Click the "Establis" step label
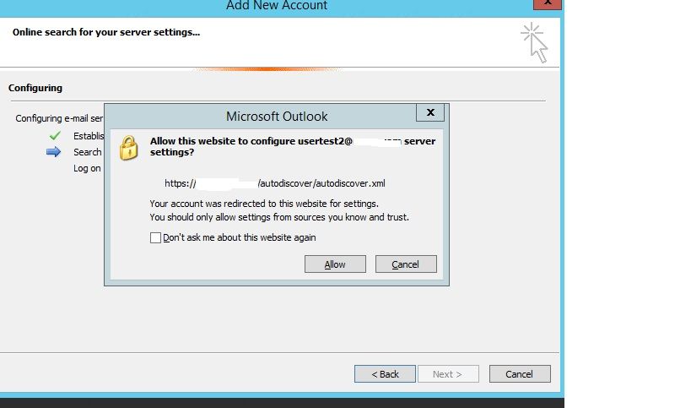 click(x=89, y=136)
